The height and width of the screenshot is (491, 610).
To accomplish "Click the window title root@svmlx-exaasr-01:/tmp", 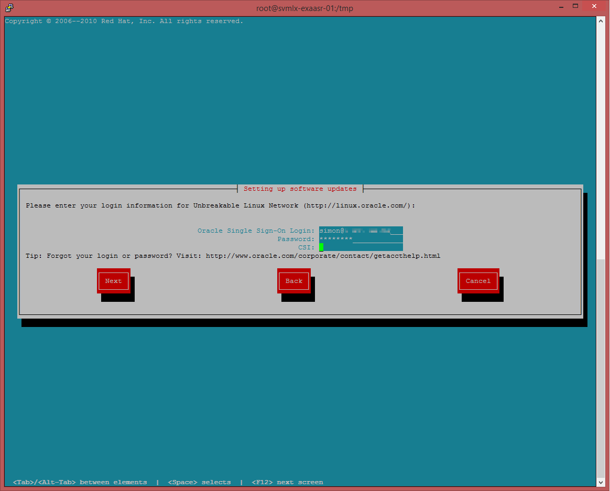I will (304, 8).
